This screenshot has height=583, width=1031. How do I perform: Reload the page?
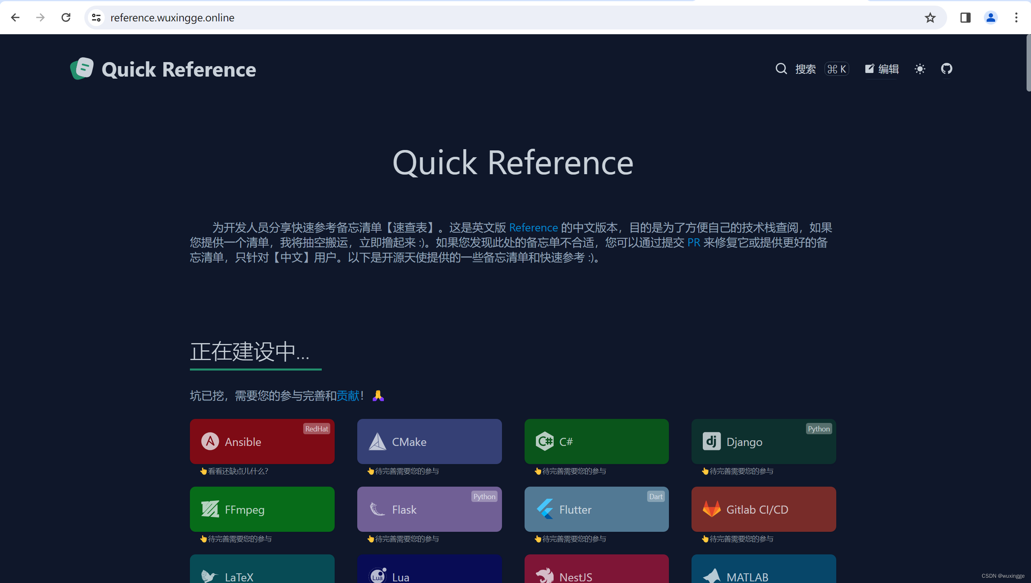(66, 17)
